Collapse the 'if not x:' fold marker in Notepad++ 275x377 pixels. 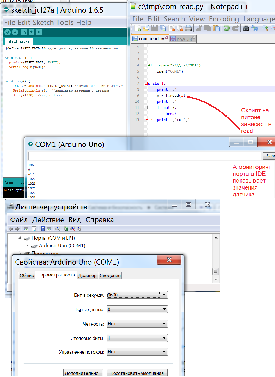click(x=146, y=107)
